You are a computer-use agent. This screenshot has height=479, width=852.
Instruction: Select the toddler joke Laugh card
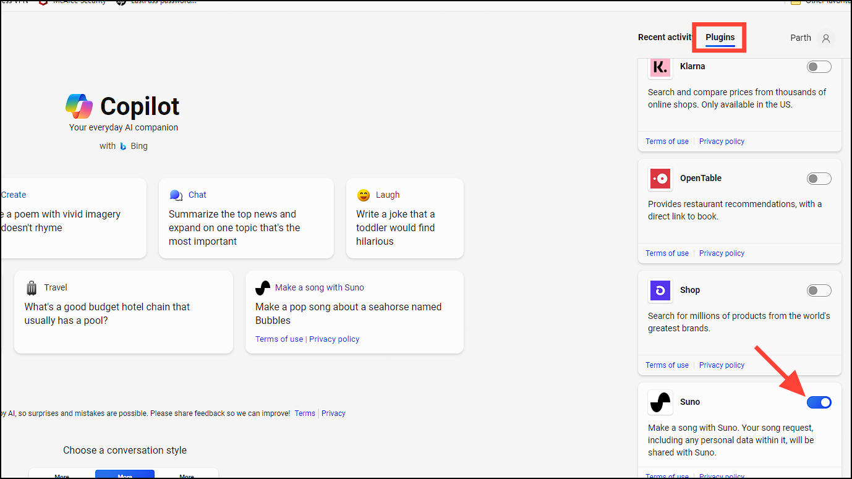click(405, 218)
